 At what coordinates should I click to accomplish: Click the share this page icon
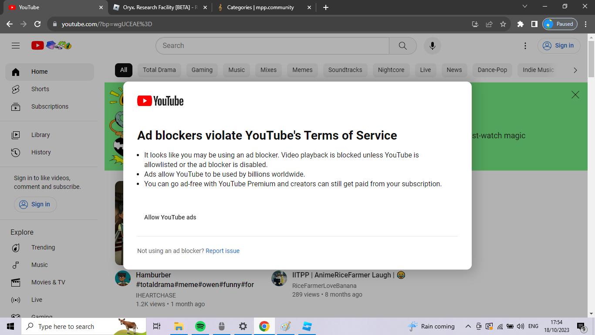[489, 24]
